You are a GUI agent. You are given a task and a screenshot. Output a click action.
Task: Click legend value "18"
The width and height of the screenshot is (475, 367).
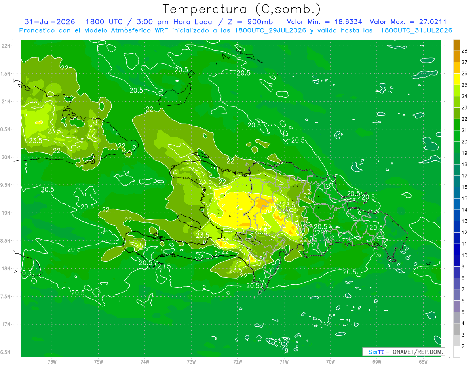click(465, 164)
